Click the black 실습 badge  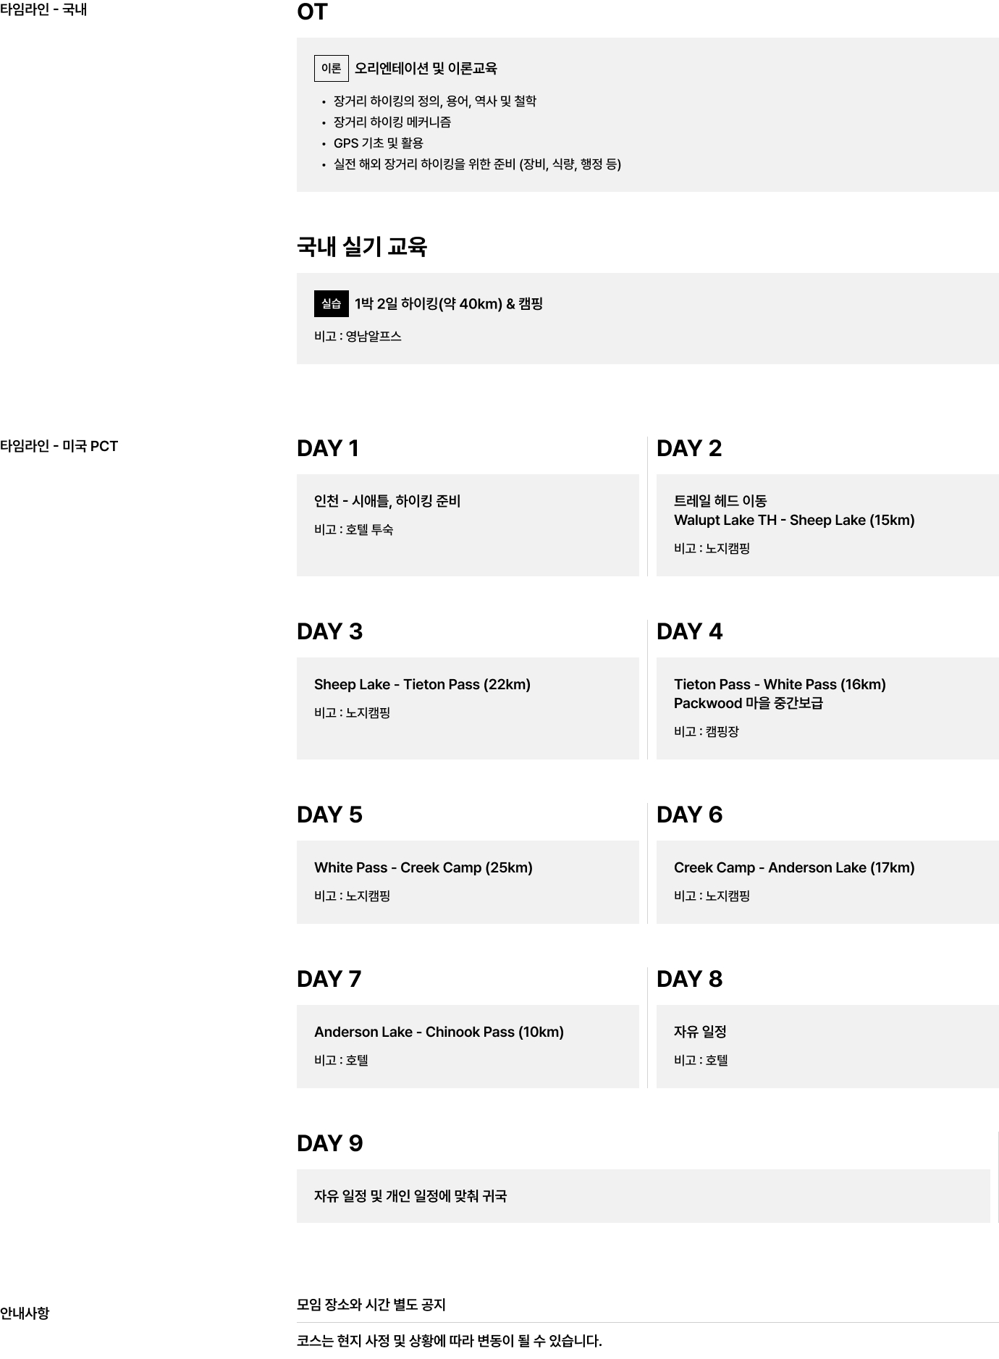(x=331, y=303)
